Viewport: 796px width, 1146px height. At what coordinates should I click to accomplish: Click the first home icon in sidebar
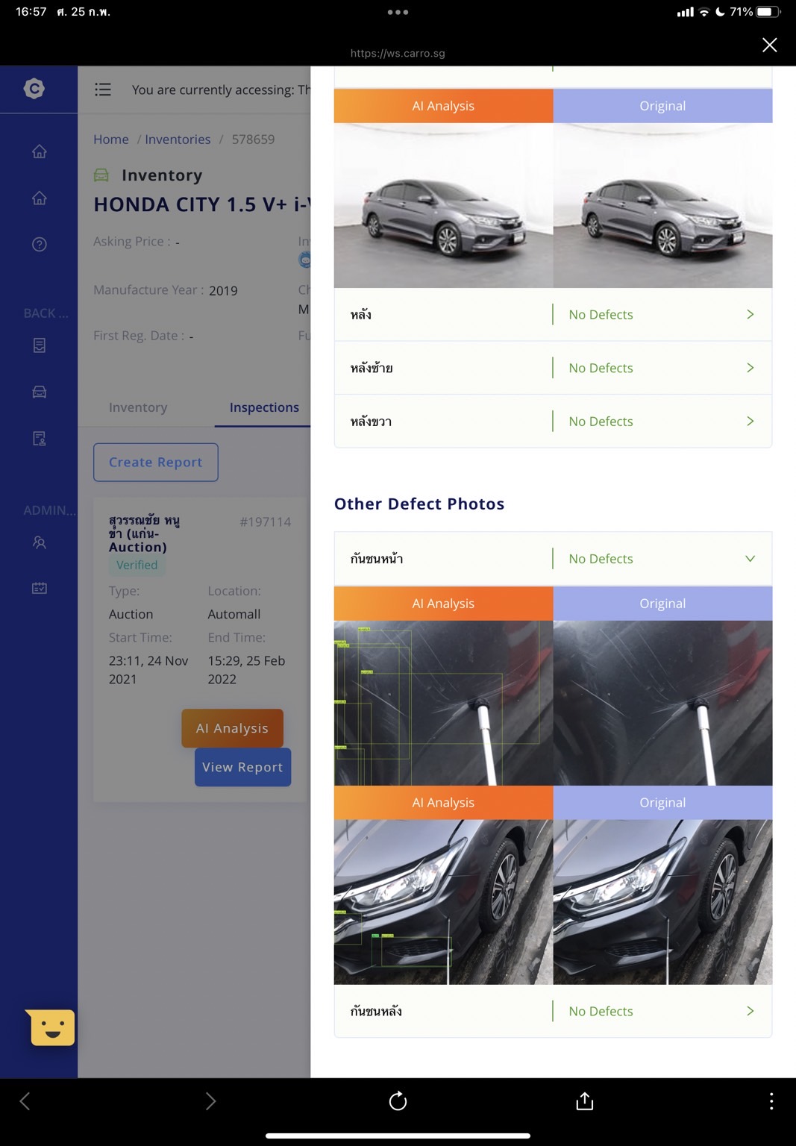(x=40, y=151)
